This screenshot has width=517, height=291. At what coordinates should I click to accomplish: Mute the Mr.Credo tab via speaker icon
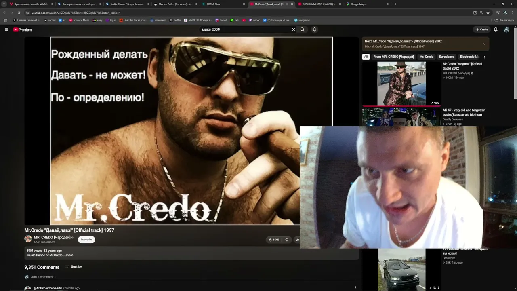[x=287, y=4]
